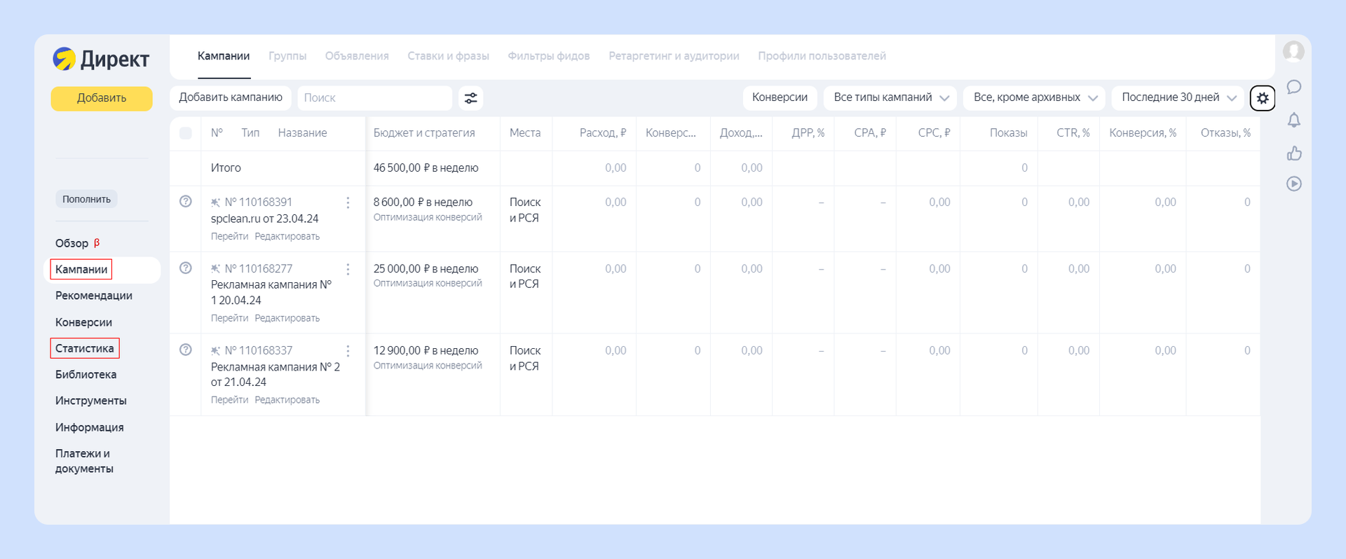Sort by the Показы column header
Image resolution: width=1346 pixels, height=559 pixels.
point(1009,133)
